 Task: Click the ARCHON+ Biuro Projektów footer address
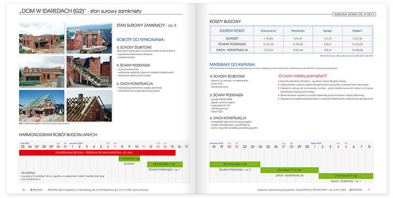[98, 190]
